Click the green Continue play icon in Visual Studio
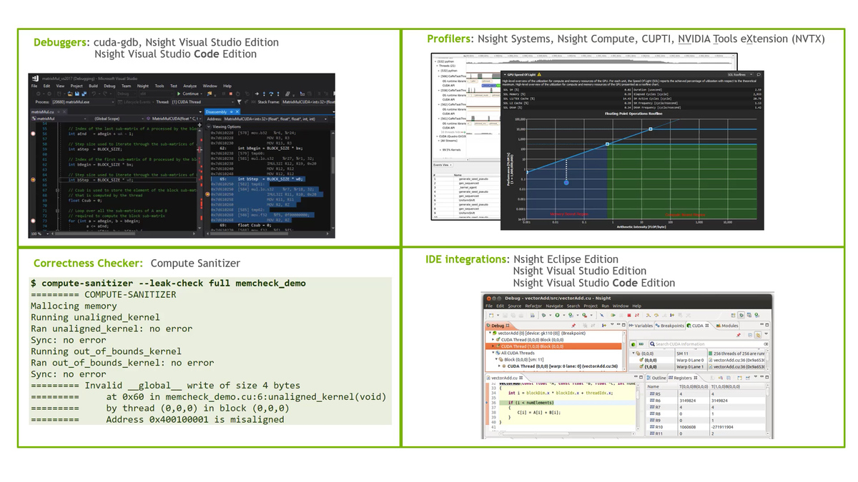The image size is (858, 482). coord(179,94)
